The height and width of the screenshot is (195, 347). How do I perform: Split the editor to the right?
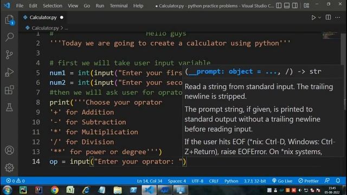[328, 17]
